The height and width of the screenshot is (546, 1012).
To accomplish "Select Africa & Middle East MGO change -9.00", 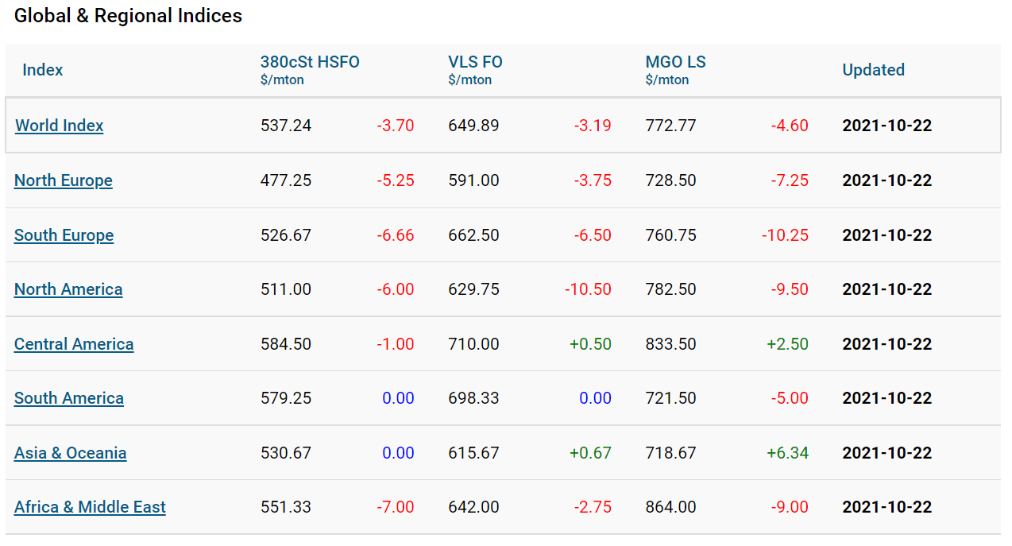I will pos(790,507).
